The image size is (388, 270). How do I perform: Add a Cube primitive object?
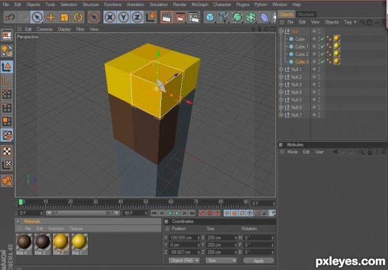210,17
